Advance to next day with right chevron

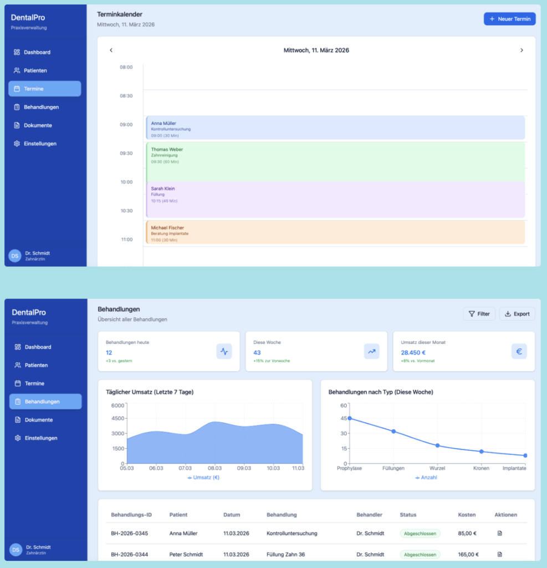(522, 50)
